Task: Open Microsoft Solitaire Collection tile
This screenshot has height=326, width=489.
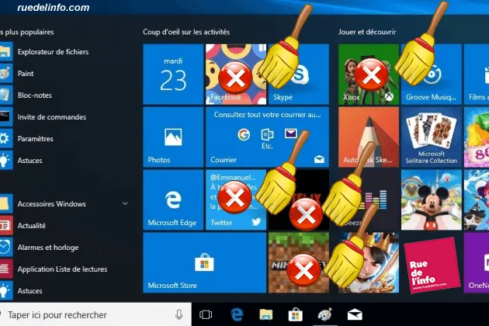Action: (x=432, y=137)
